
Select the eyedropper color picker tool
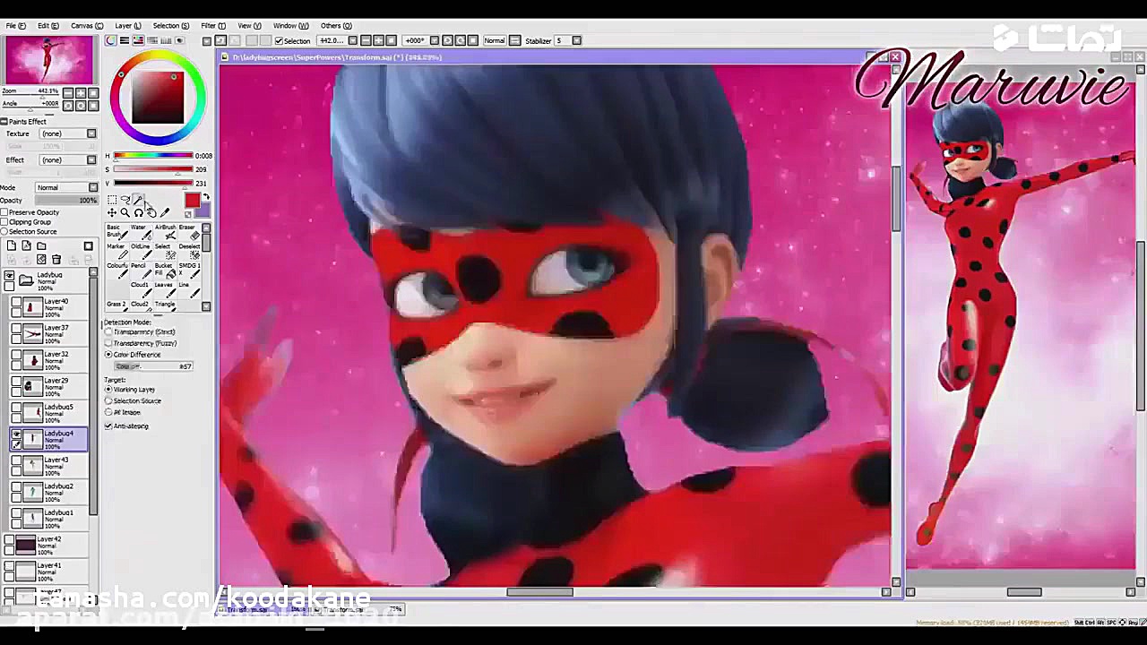point(165,212)
